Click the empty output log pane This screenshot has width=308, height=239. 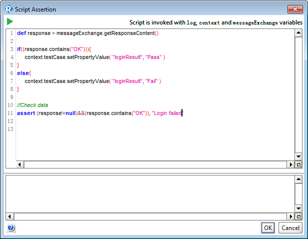(x=150, y=194)
